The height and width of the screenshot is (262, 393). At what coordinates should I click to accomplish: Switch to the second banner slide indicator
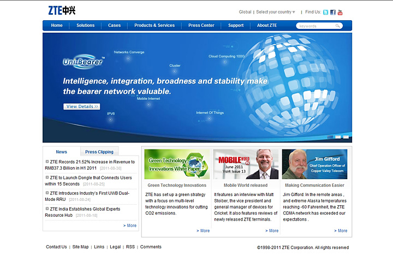click(338, 137)
